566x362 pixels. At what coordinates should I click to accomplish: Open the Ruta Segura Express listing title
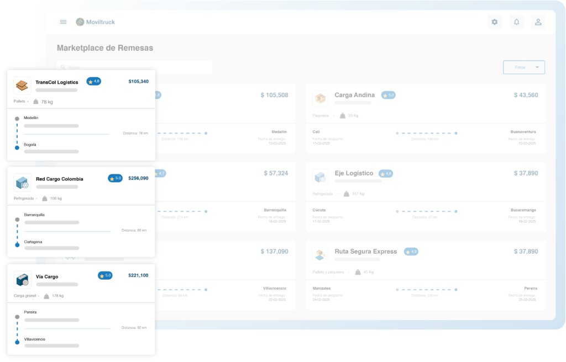point(365,252)
